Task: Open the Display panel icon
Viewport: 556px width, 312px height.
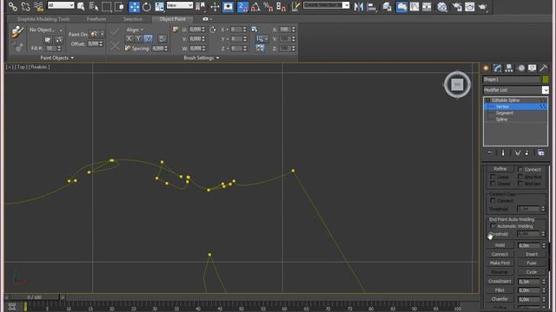Action: [x=532, y=68]
